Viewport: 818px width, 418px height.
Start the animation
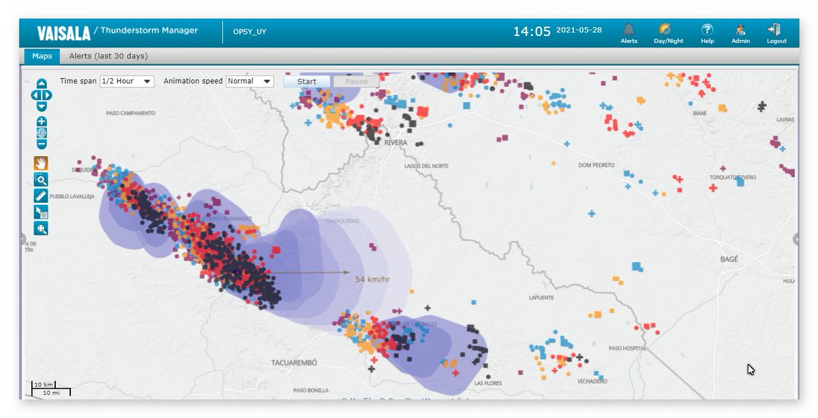click(x=307, y=81)
